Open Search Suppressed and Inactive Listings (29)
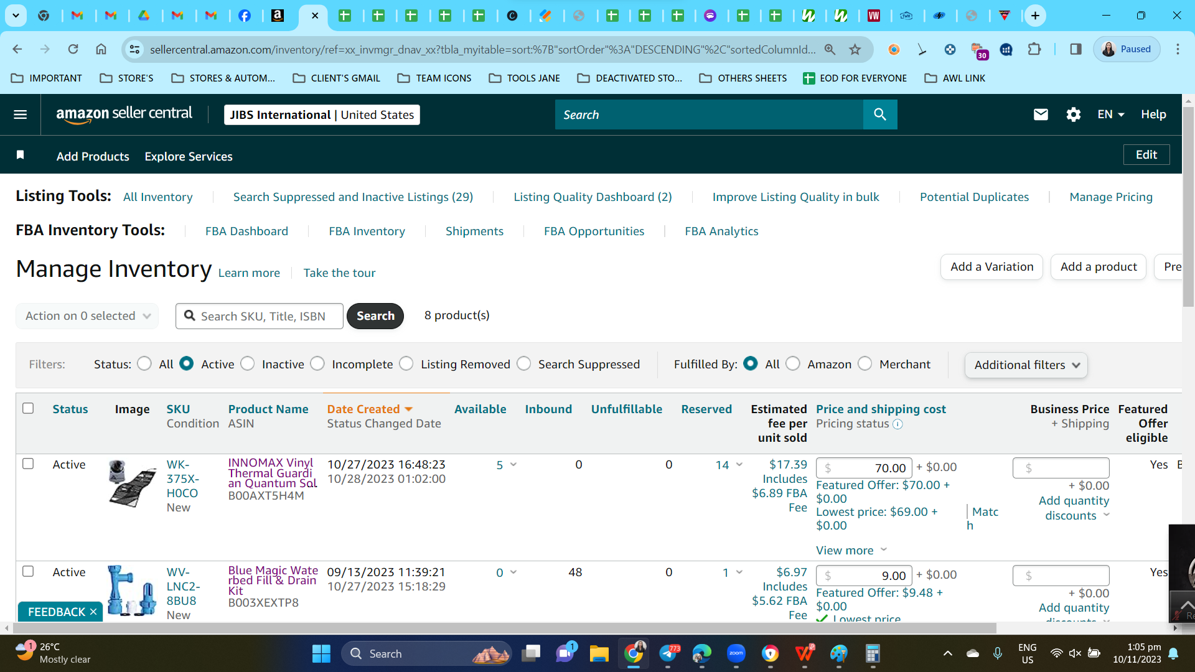 click(353, 197)
